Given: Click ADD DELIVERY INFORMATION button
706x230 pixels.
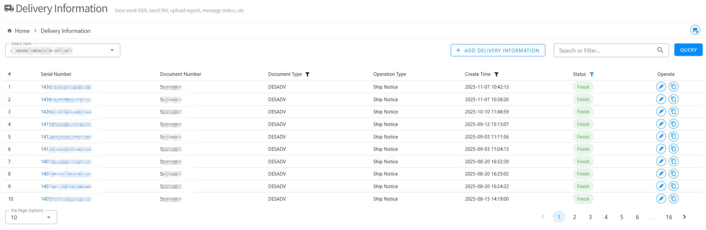Looking at the screenshot, I should [x=497, y=50].
